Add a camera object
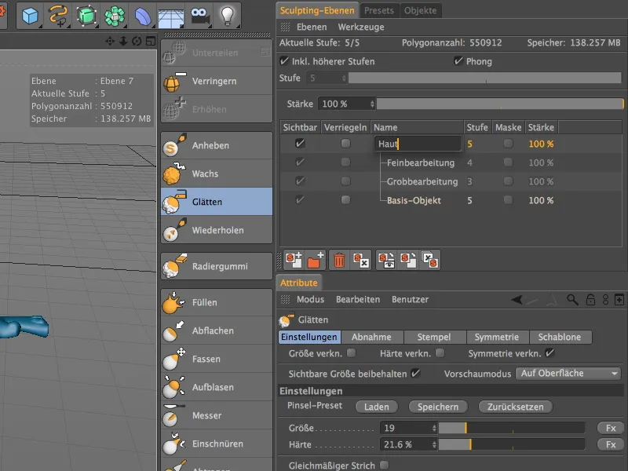 [199, 16]
